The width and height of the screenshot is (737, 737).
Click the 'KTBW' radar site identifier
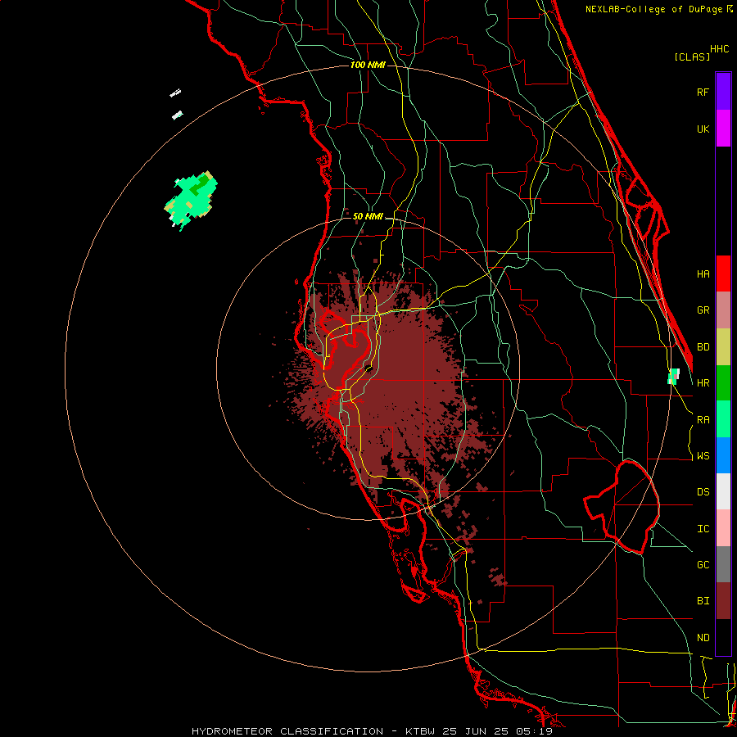(x=420, y=731)
